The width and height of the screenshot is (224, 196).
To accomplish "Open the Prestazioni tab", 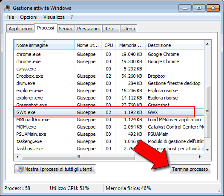I will pos(88,29).
